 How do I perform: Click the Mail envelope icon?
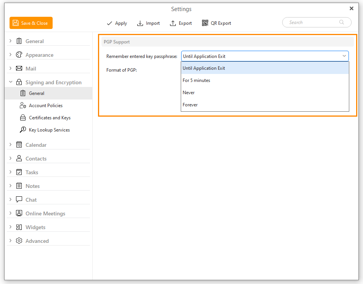pyautogui.click(x=19, y=68)
